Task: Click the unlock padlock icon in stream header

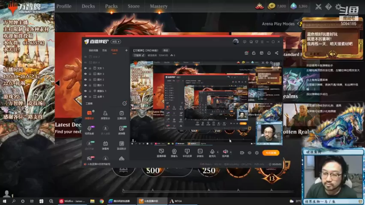Action: click(254, 53)
